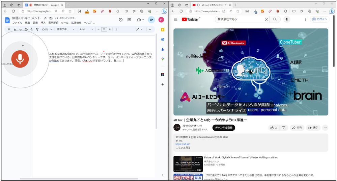Open the paragraph style dropdown
Viewport: 337px width, 181px height.
pyautogui.click(x=65, y=30)
